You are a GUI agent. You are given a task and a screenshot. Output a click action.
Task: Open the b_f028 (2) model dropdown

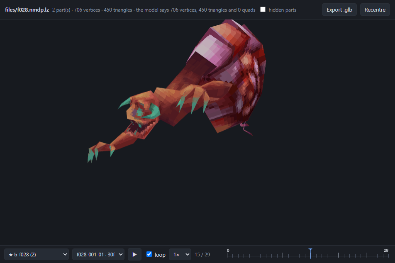[x=37, y=254]
